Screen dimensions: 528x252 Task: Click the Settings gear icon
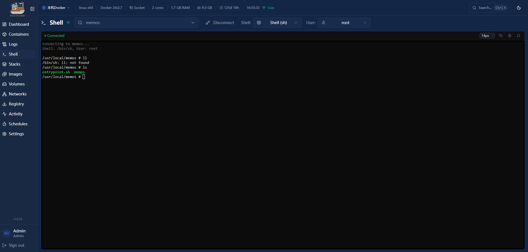[4, 134]
